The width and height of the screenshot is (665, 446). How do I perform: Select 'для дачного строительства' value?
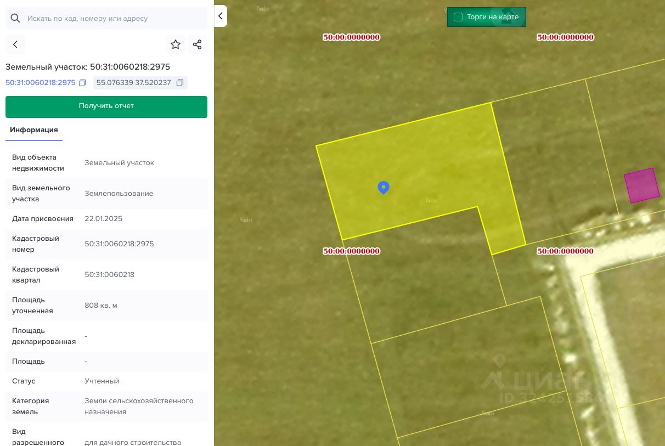pos(133,443)
